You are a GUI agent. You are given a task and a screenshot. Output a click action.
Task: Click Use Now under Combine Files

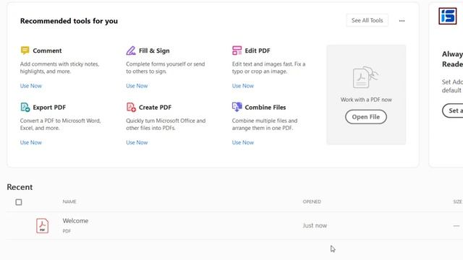coord(243,142)
